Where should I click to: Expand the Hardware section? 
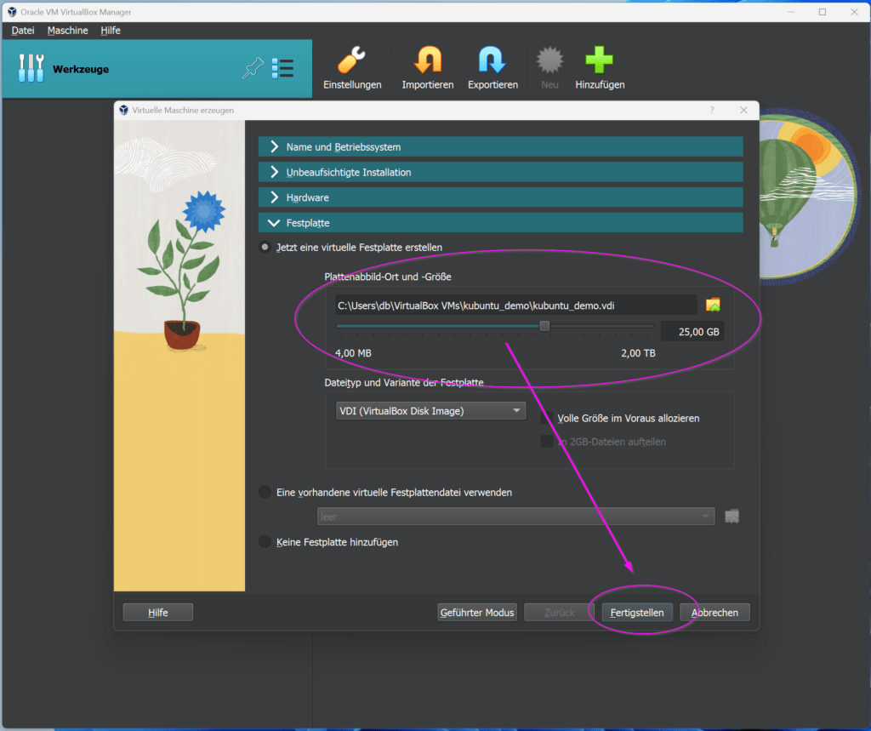coord(500,197)
